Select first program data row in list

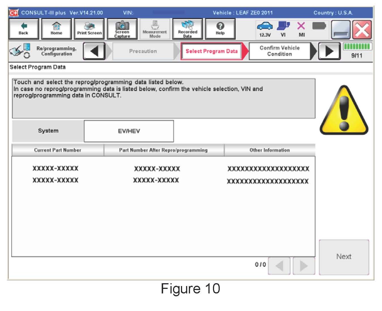(x=163, y=169)
